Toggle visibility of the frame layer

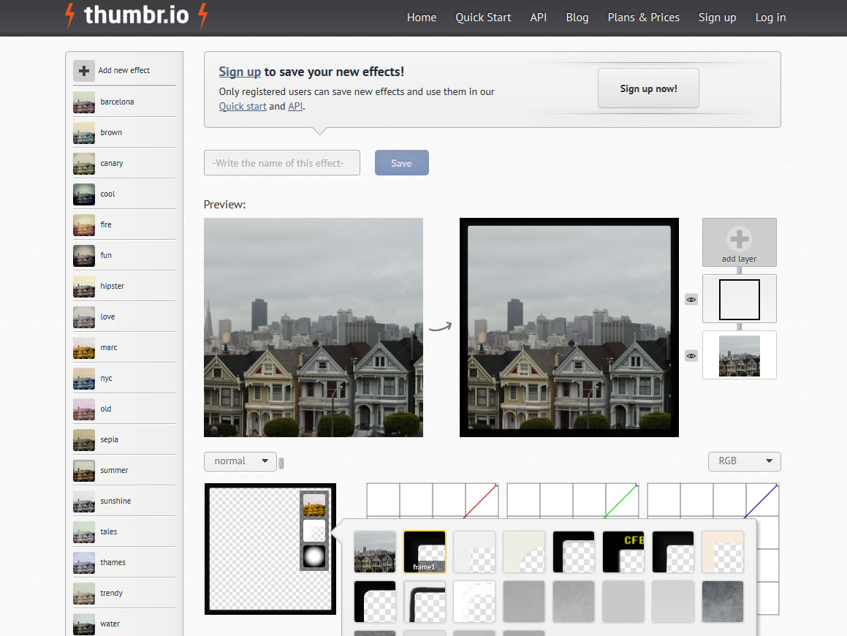[691, 299]
